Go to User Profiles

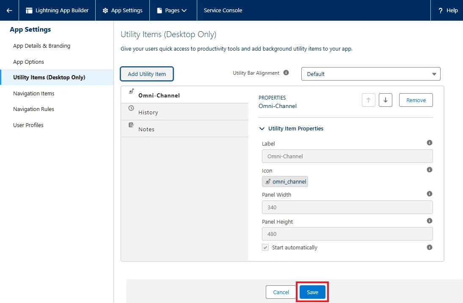[x=28, y=125]
